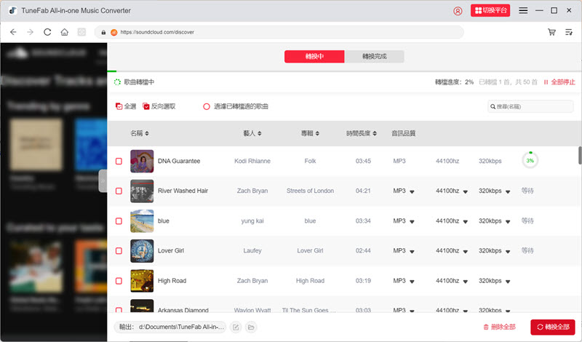Viewport: 582px width, 342px height.
Task: Click the artist name Laufey
Action: pyautogui.click(x=252, y=250)
